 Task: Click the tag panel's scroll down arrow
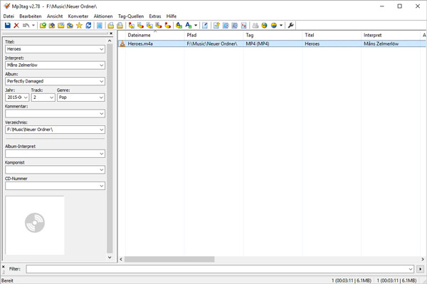click(x=110, y=258)
